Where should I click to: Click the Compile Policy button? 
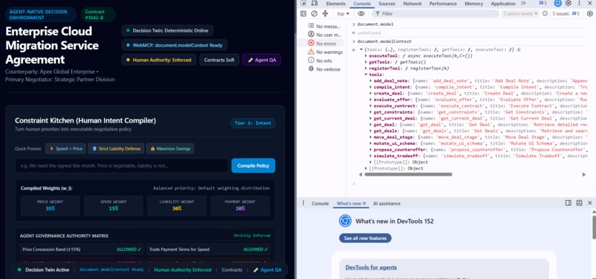point(253,165)
